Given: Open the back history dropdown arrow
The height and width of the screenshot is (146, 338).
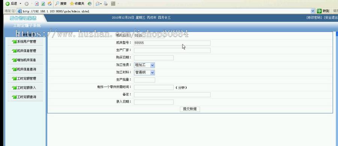Looking at the screenshot, I should [21, 4].
